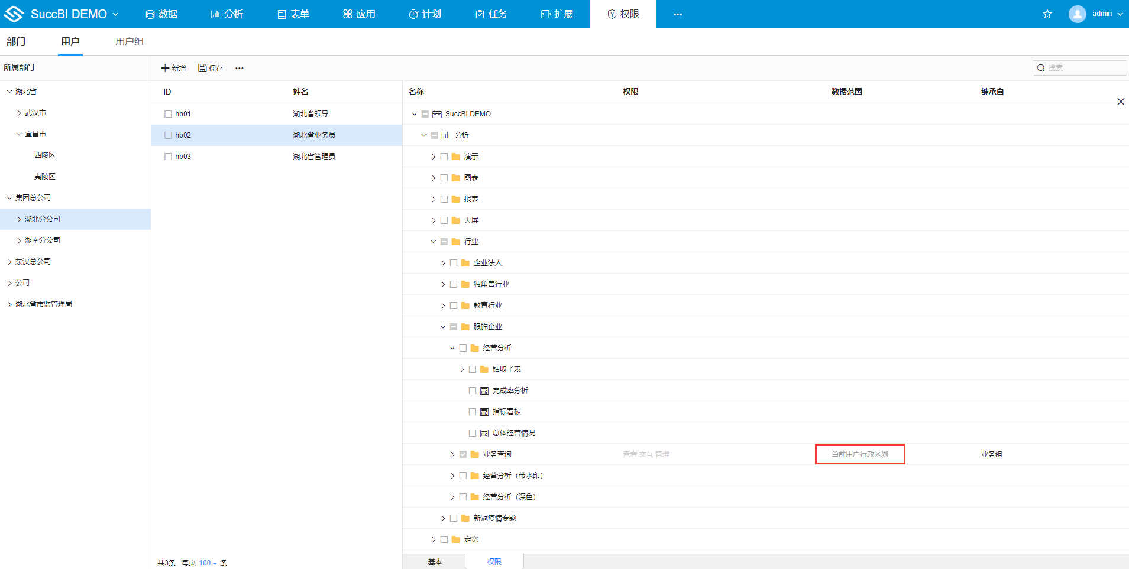Switch to the 基本 tab at the bottom
Image resolution: width=1129 pixels, height=569 pixels.
point(434,561)
